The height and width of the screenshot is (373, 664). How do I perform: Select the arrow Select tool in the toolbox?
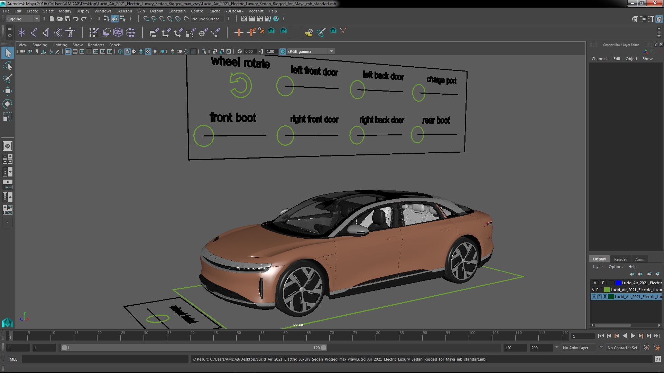click(8, 53)
